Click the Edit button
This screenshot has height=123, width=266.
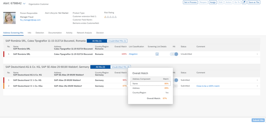[x=221, y=2]
